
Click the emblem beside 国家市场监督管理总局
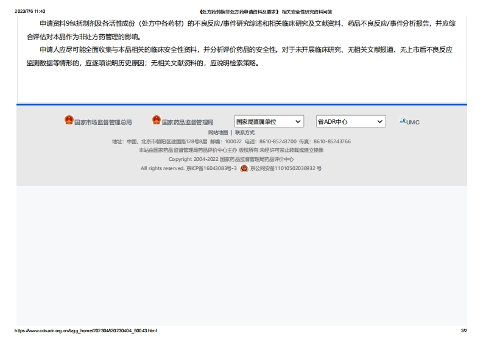69,120
